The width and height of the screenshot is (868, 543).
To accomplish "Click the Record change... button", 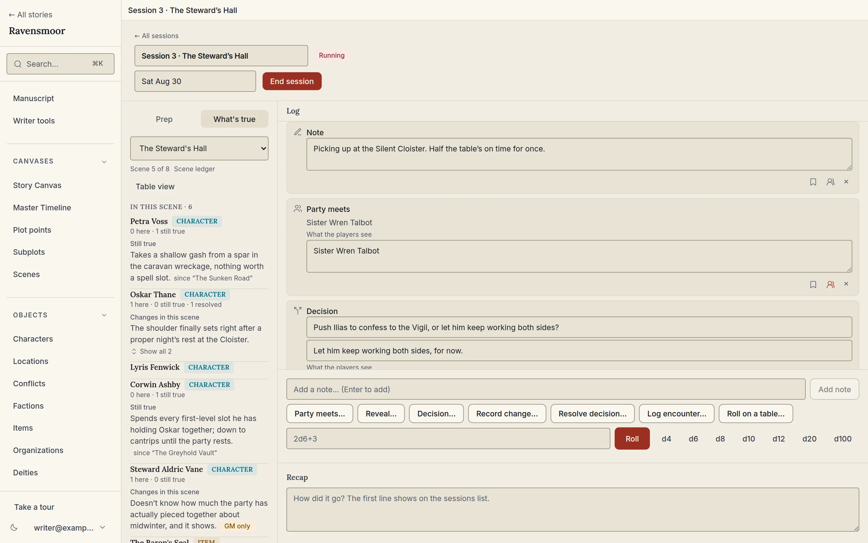I will pyautogui.click(x=507, y=413).
